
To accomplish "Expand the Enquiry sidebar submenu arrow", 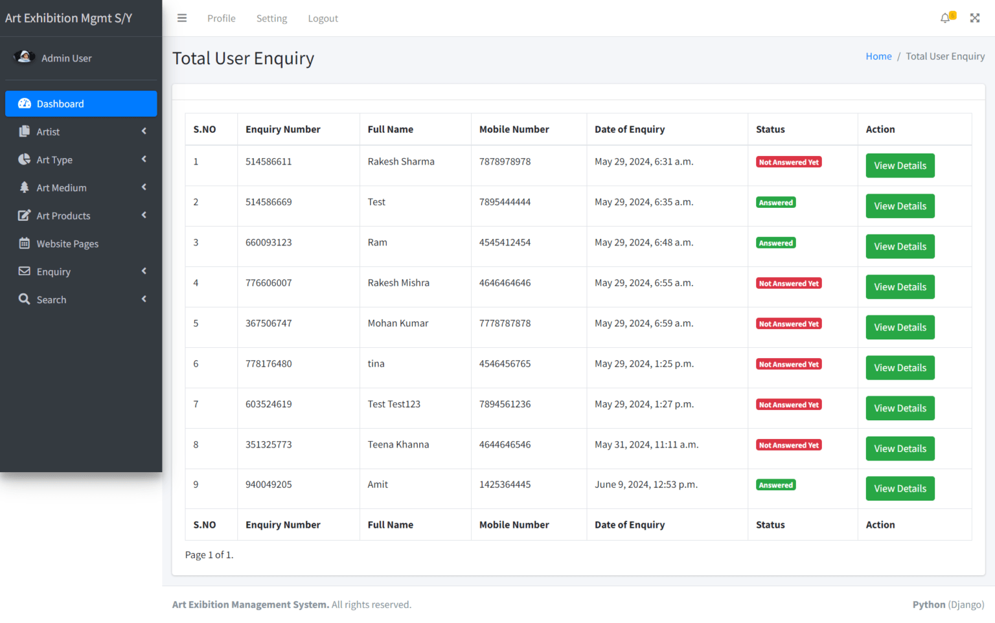I will point(144,271).
